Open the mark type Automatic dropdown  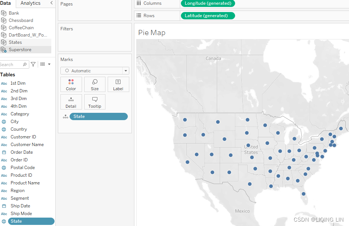(95, 70)
